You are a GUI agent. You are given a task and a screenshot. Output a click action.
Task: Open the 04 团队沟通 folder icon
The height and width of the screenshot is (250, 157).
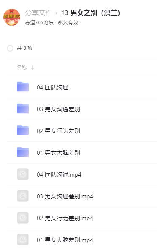point(23,87)
